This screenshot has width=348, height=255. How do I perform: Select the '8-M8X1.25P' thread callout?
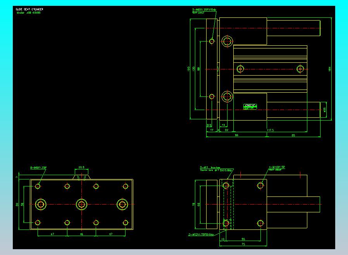coord(38,167)
